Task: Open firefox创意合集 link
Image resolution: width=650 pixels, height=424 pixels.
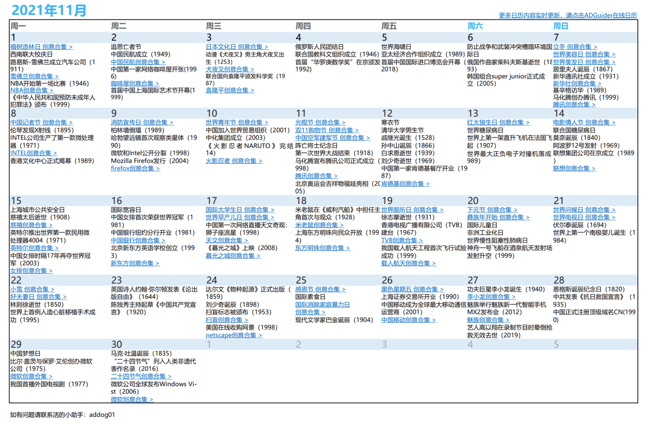Action: click(135, 169)
